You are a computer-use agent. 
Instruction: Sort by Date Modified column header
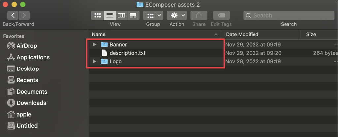(242, 34)
